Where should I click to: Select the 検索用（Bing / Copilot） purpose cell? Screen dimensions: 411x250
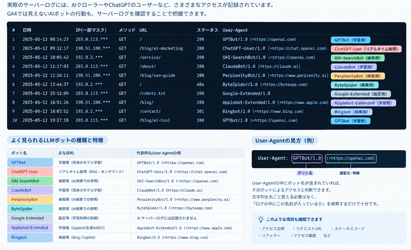(77, 238)
